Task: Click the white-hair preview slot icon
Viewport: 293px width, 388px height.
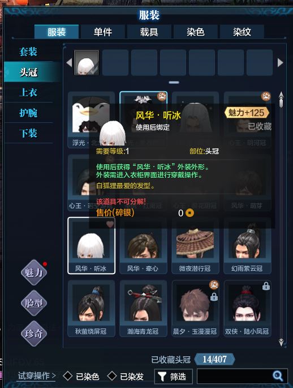Action: click(x=87, y=62)
